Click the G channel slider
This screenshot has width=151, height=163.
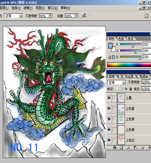[x=131, y=51]
